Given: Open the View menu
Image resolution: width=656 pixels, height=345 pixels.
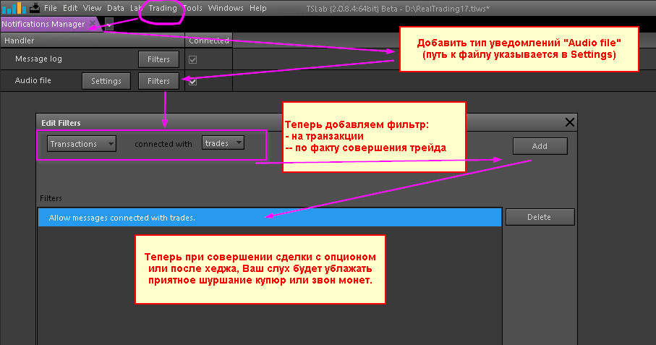Looking at the screenshot, I should click(x=92, y=8).
